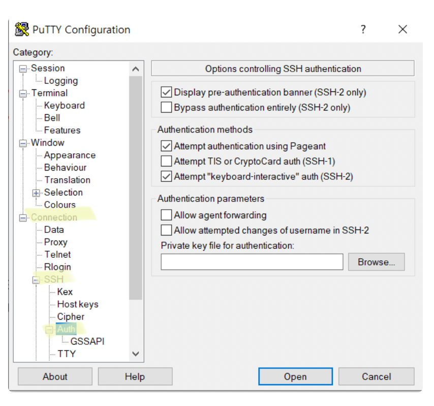Open Keyboard settings category
The height and width of the screenshot is (406, 434).
(64, 105)
